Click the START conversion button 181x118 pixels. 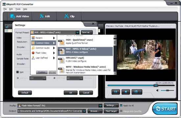coord(165,109)
